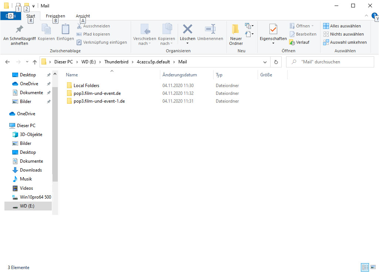
Task: Open the Ansicht ribbon tab
Action: pyautogui.click(x=83, y=16)
